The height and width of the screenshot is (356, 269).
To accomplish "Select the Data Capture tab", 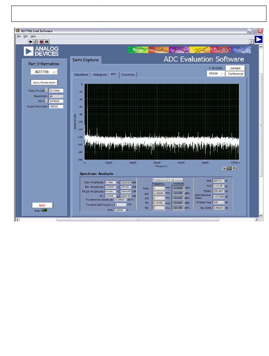I will coord(86,60).
